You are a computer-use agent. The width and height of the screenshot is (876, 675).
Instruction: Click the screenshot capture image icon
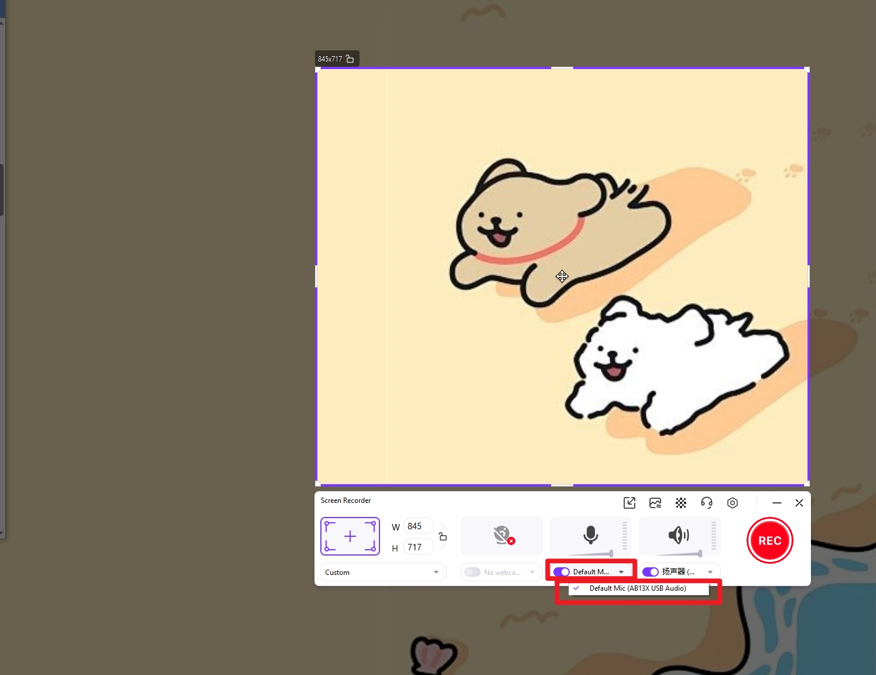pyautogui.click(x=655, y=503)
